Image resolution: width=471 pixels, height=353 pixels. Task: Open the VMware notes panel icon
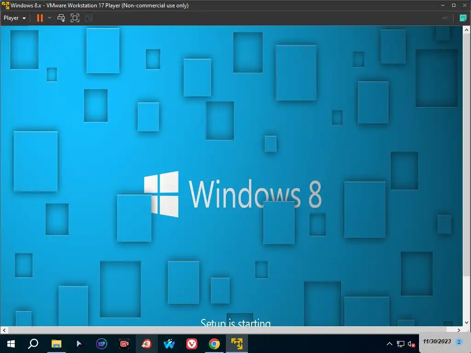pos(463,18)
